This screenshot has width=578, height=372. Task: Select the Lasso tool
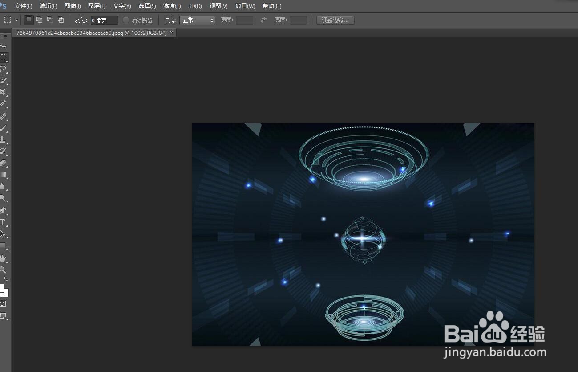(x=4, y=69)
